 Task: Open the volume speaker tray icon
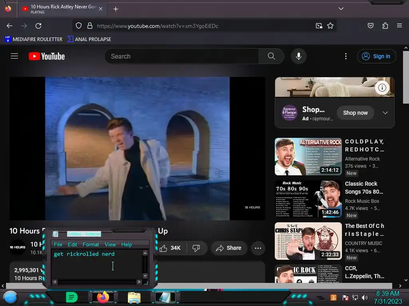(x=365, y=297)
